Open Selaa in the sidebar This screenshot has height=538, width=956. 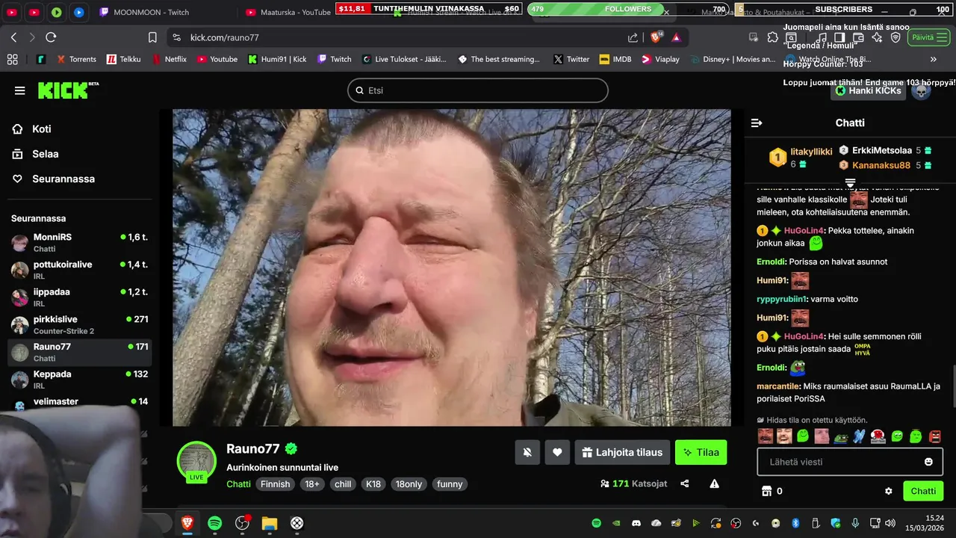[x=45, y=154]
